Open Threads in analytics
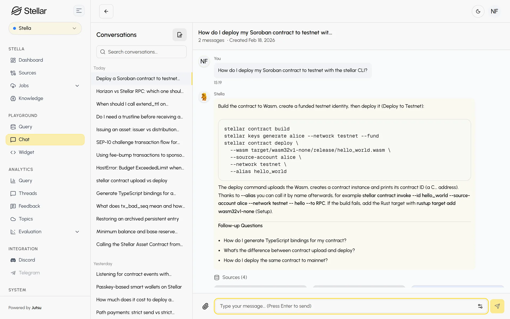Viewport: 510px width, 319px height. (x=45, y=194)
